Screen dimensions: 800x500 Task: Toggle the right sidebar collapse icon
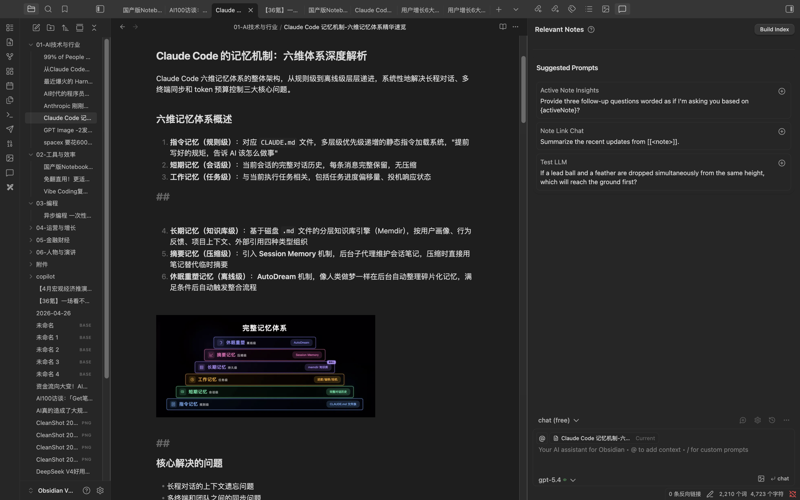point(789,9)
